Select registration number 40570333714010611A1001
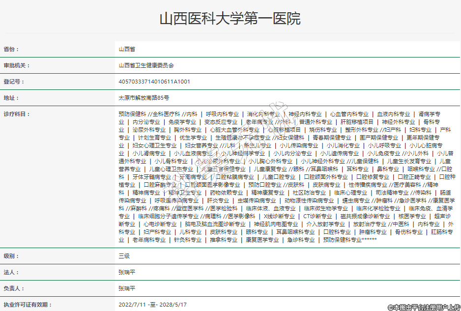The image size is (461, 311). [154, 82]
